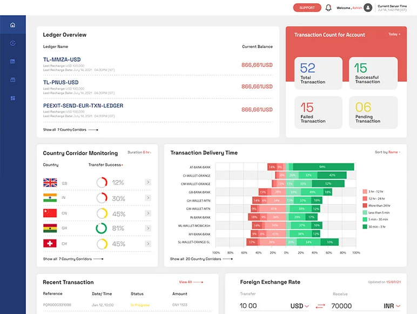
Task: Click the swap currency arrows icon
Action: tap(320, 306)
